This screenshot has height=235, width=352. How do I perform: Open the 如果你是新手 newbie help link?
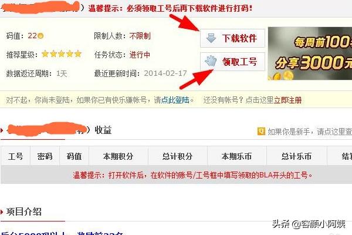tap(310, 132)
